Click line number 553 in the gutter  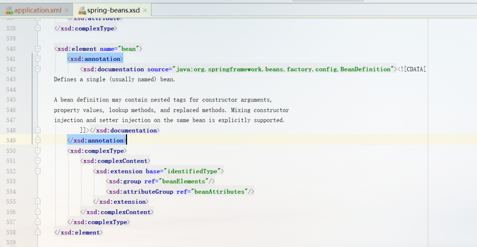11,181
